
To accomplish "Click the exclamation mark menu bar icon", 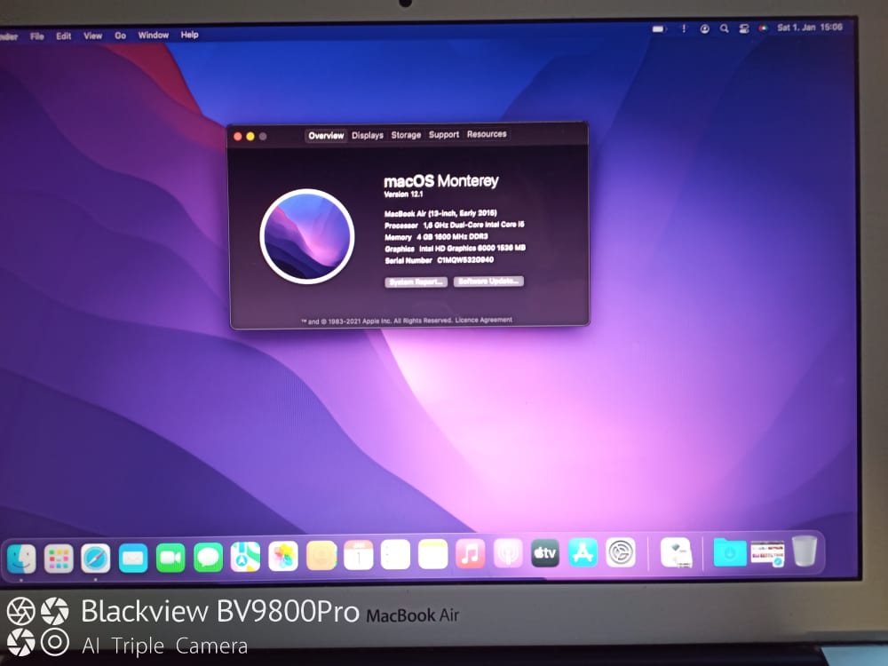I will tap(684, 28).
